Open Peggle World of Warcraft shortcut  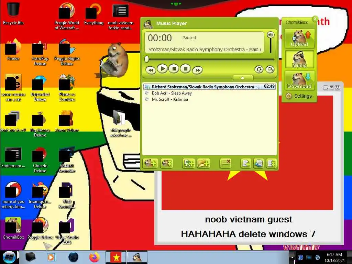(x=67, y=16)
